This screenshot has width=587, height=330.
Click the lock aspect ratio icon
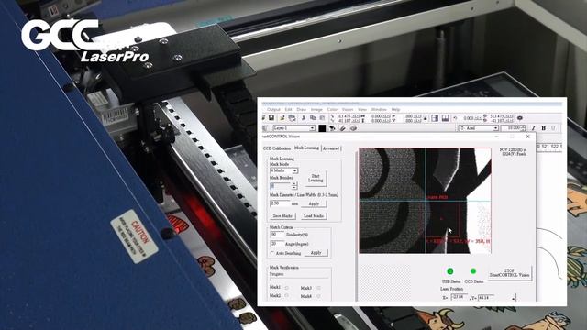pyautogui.click(x=425, y=118)
